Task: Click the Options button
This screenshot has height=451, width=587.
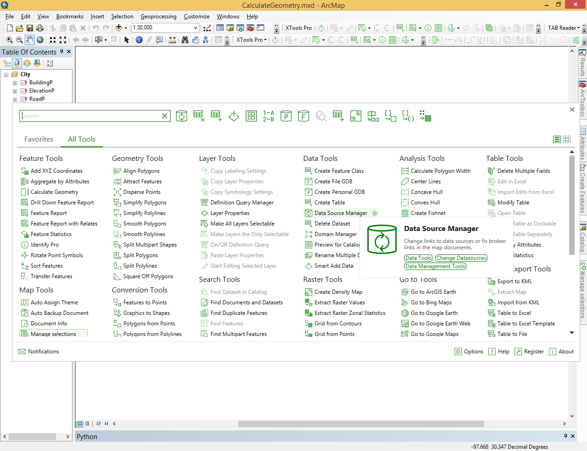Action: 469,352
